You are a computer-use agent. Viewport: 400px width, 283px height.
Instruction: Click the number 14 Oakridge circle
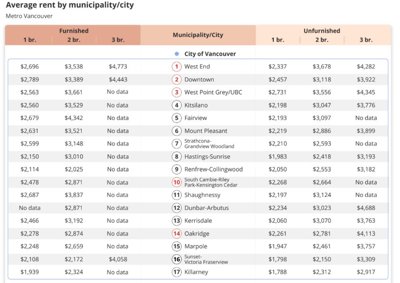point(177,234)
